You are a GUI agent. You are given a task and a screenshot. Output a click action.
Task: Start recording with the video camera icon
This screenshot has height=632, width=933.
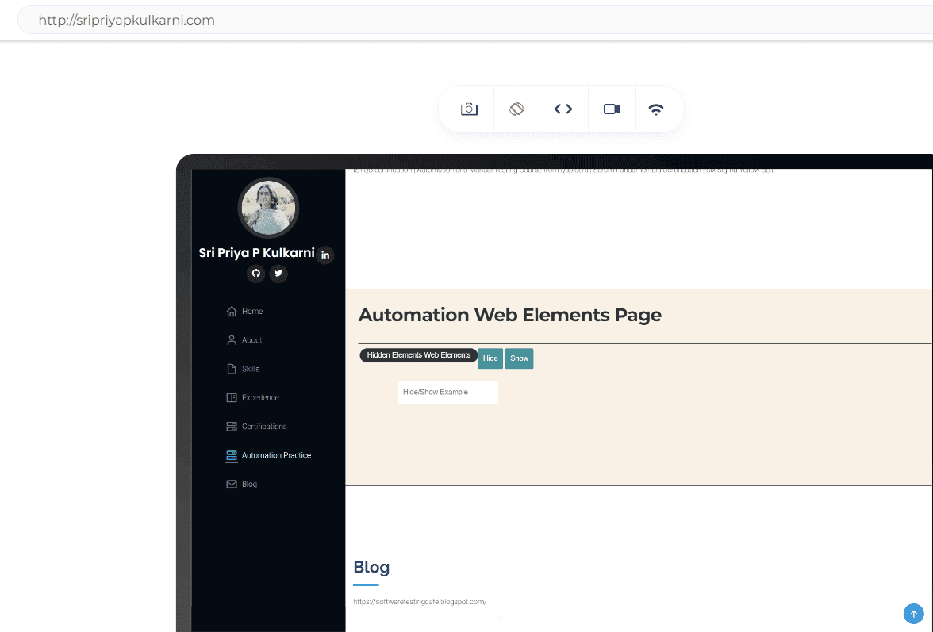611,109
